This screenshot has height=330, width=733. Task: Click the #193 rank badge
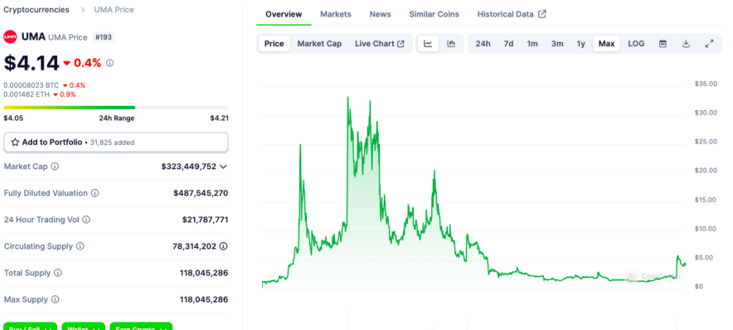point(104,37)
